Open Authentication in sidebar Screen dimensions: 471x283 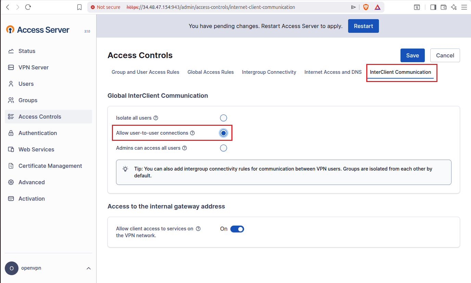49,133
